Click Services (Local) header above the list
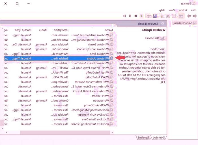 coord(148,24)
